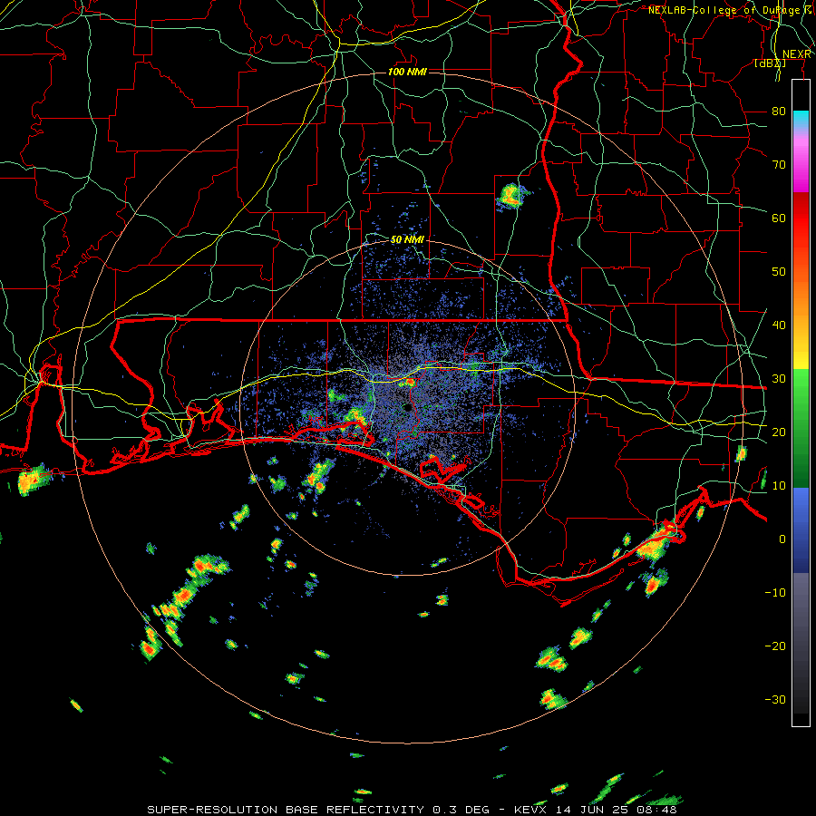Image resolution: width=816 pixels, height=816 pixels.
Task: Click the green segment of the color bar
Action: (x=801, y=428)
